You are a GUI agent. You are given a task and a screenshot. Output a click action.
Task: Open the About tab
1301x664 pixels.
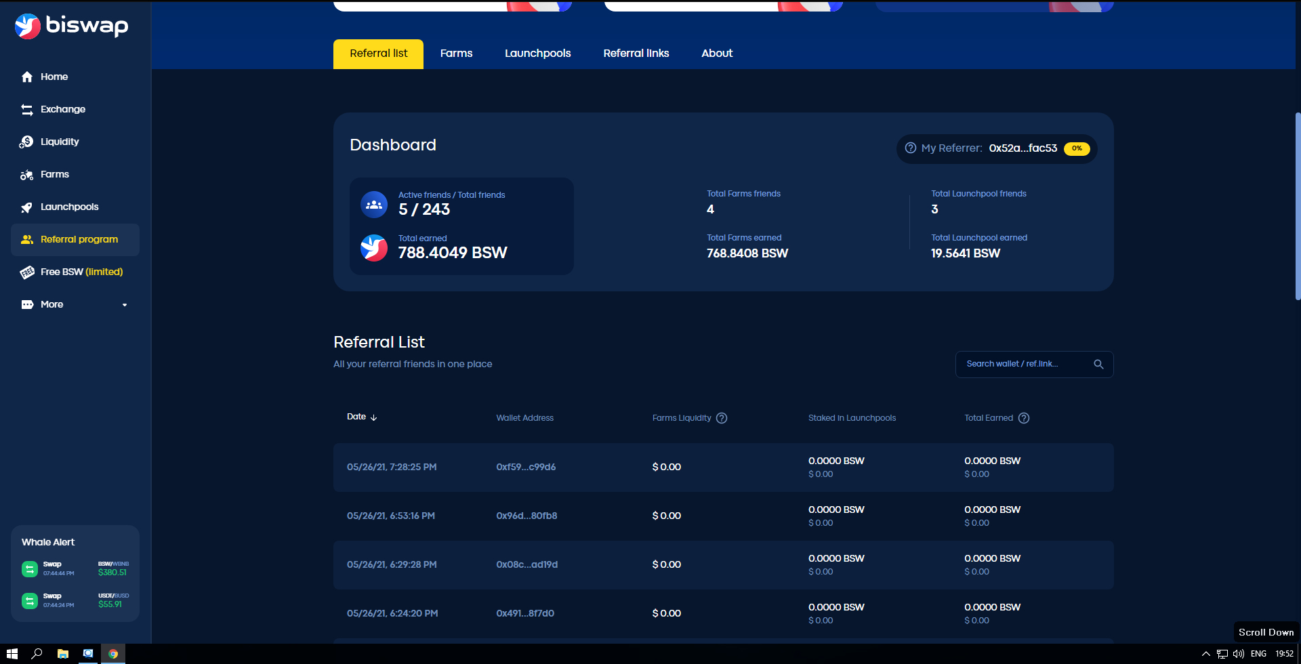click(x=717, y=54)
